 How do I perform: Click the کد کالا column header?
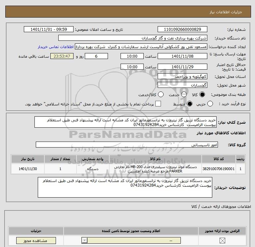coord(219,159)
